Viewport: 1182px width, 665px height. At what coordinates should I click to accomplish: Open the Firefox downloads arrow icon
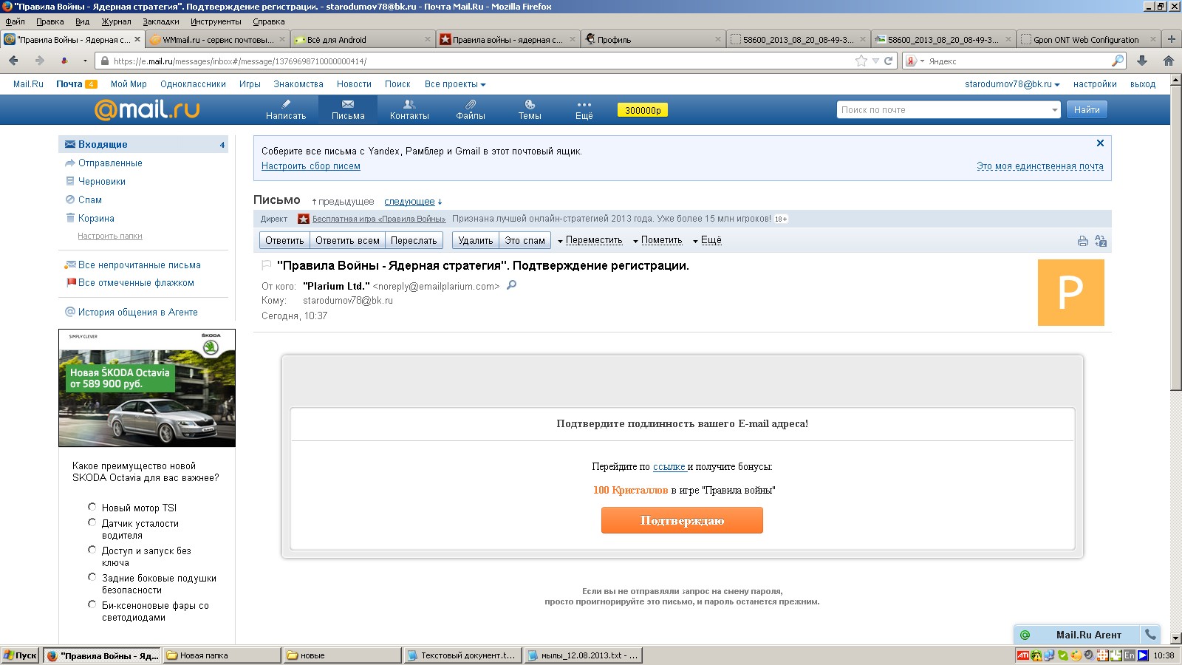coord(1141,61)
